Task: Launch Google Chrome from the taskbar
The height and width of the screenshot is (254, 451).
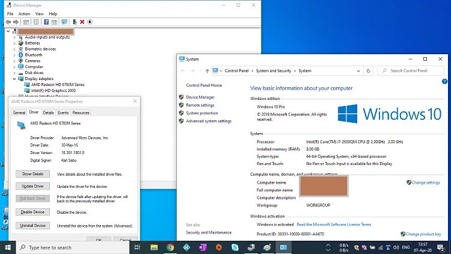Action: pos(170,247)
